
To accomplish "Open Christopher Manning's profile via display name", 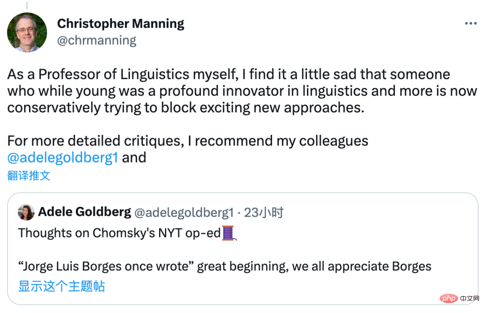I will (121, 23).
